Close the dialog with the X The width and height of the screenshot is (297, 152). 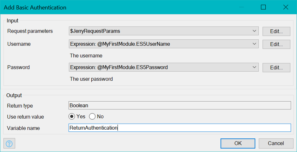(286, 7)
